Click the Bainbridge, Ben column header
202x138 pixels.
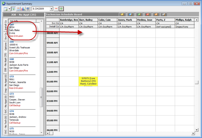(x=69, y=20)
